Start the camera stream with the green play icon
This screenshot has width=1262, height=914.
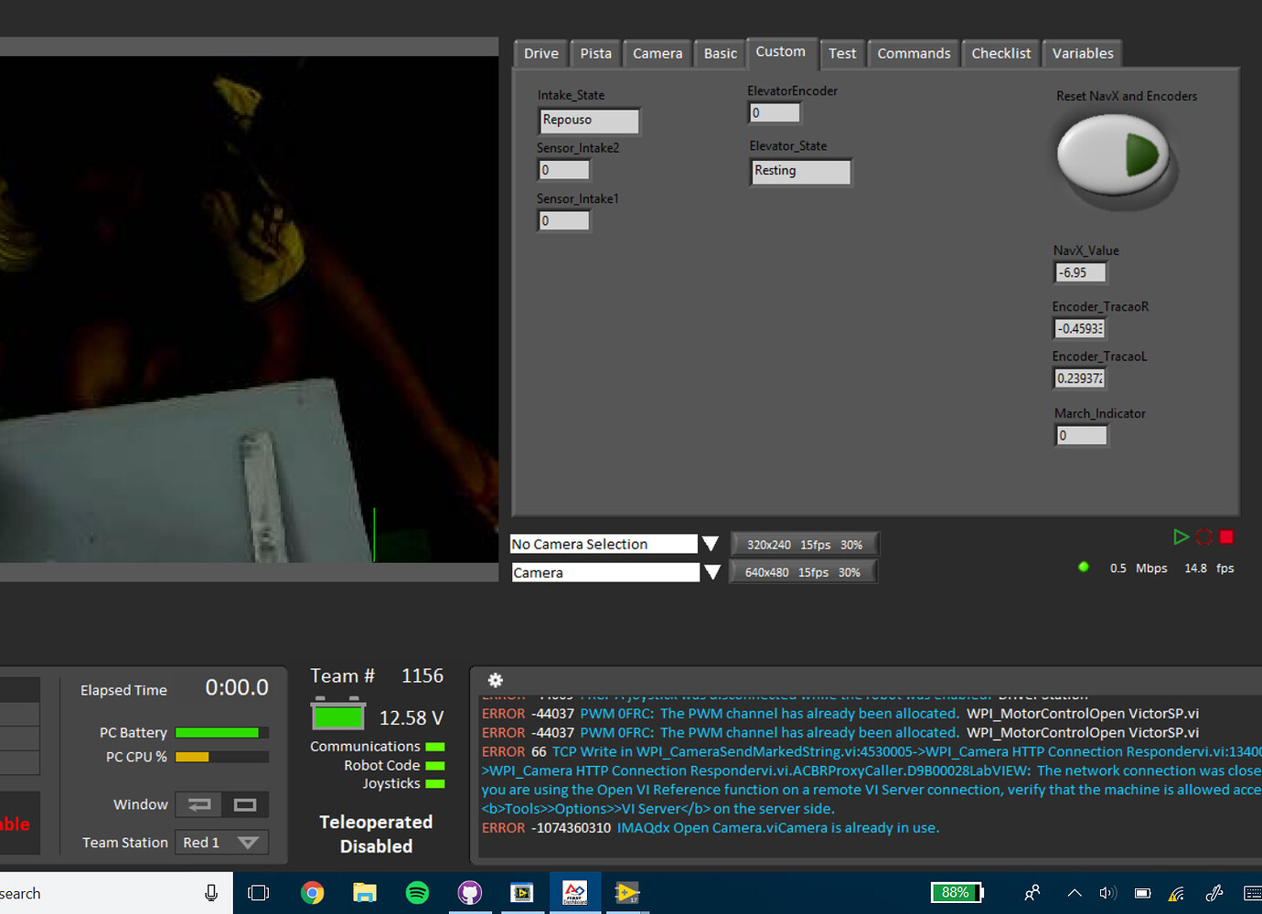pyautogui.click(x=1181, y=537)
